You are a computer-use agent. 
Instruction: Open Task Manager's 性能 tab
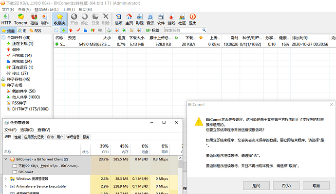[18, 137]
